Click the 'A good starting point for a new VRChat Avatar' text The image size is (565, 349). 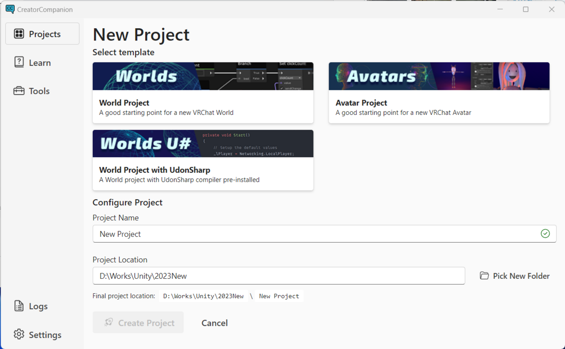(404, 113)
